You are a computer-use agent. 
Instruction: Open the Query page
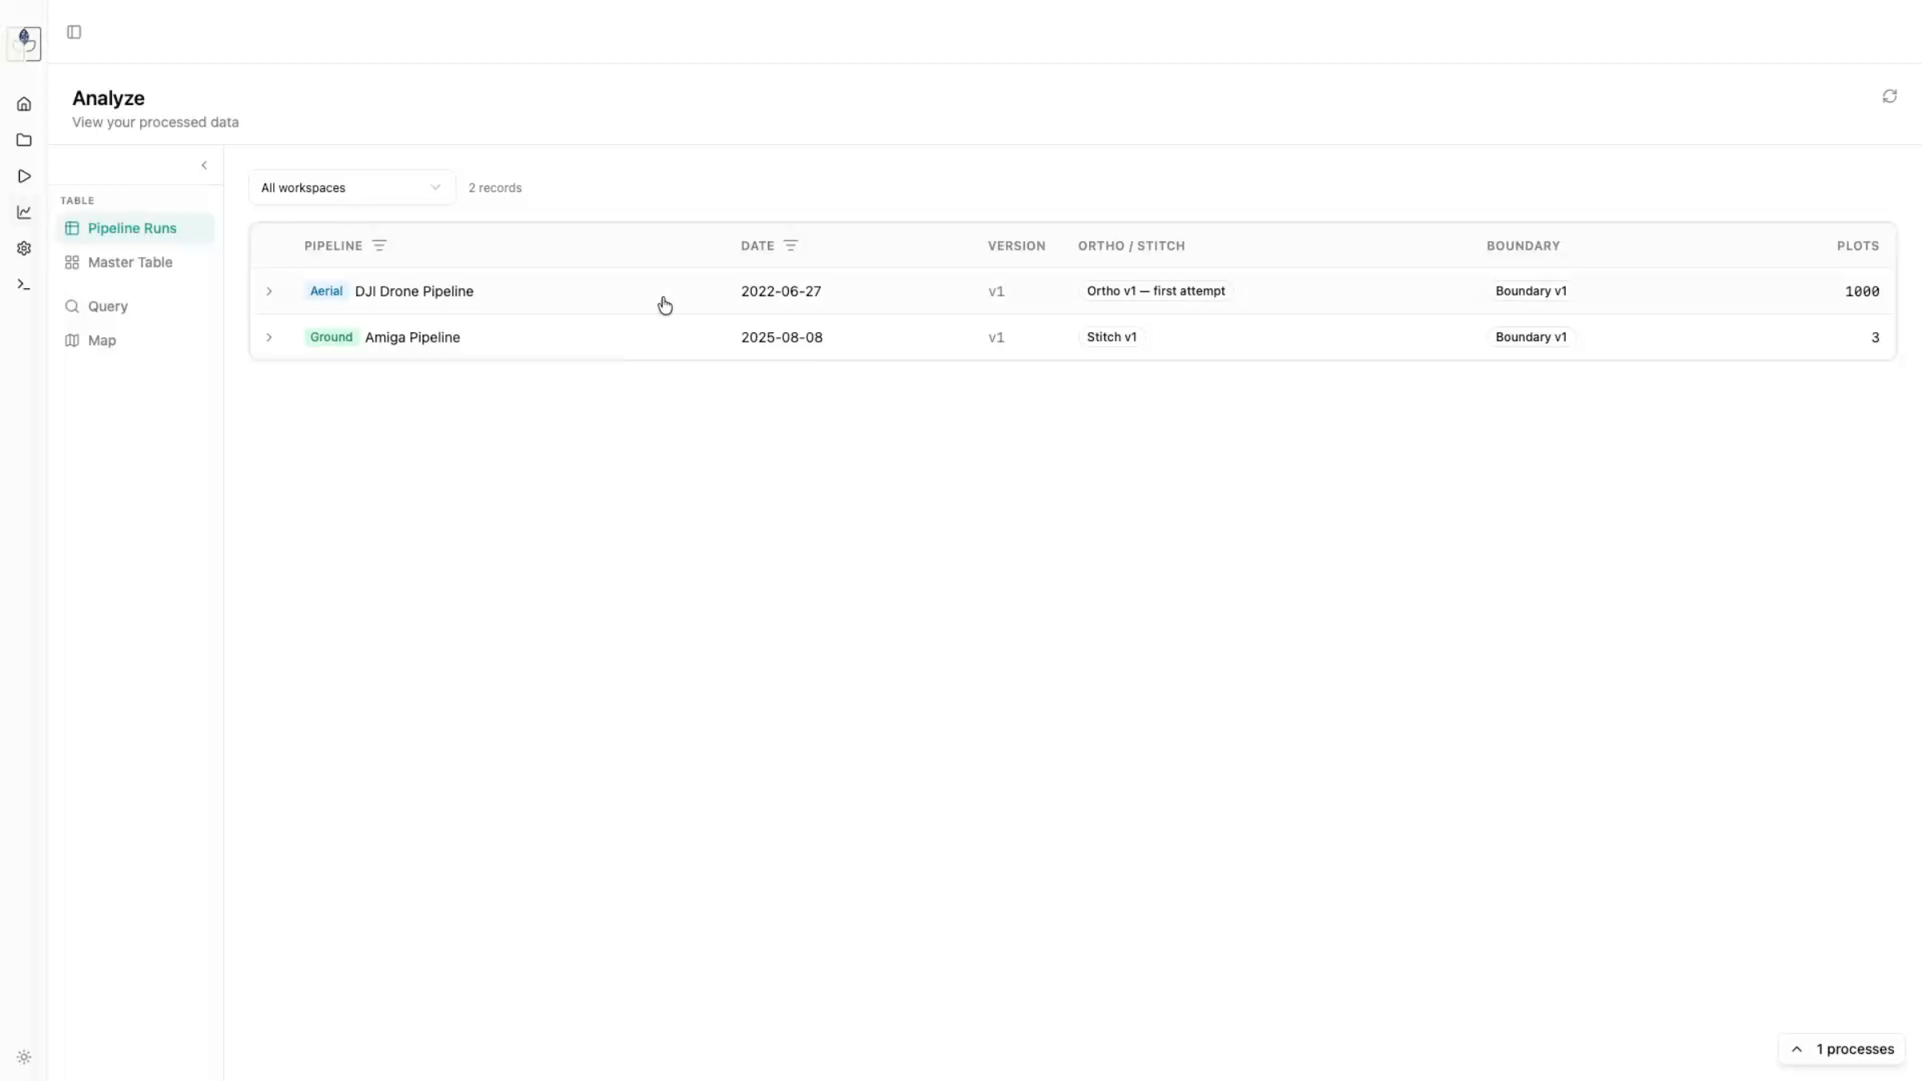(x=108, y=306)
